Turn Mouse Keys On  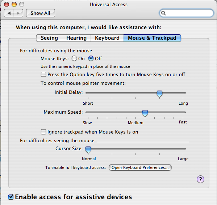coord(74,58)
